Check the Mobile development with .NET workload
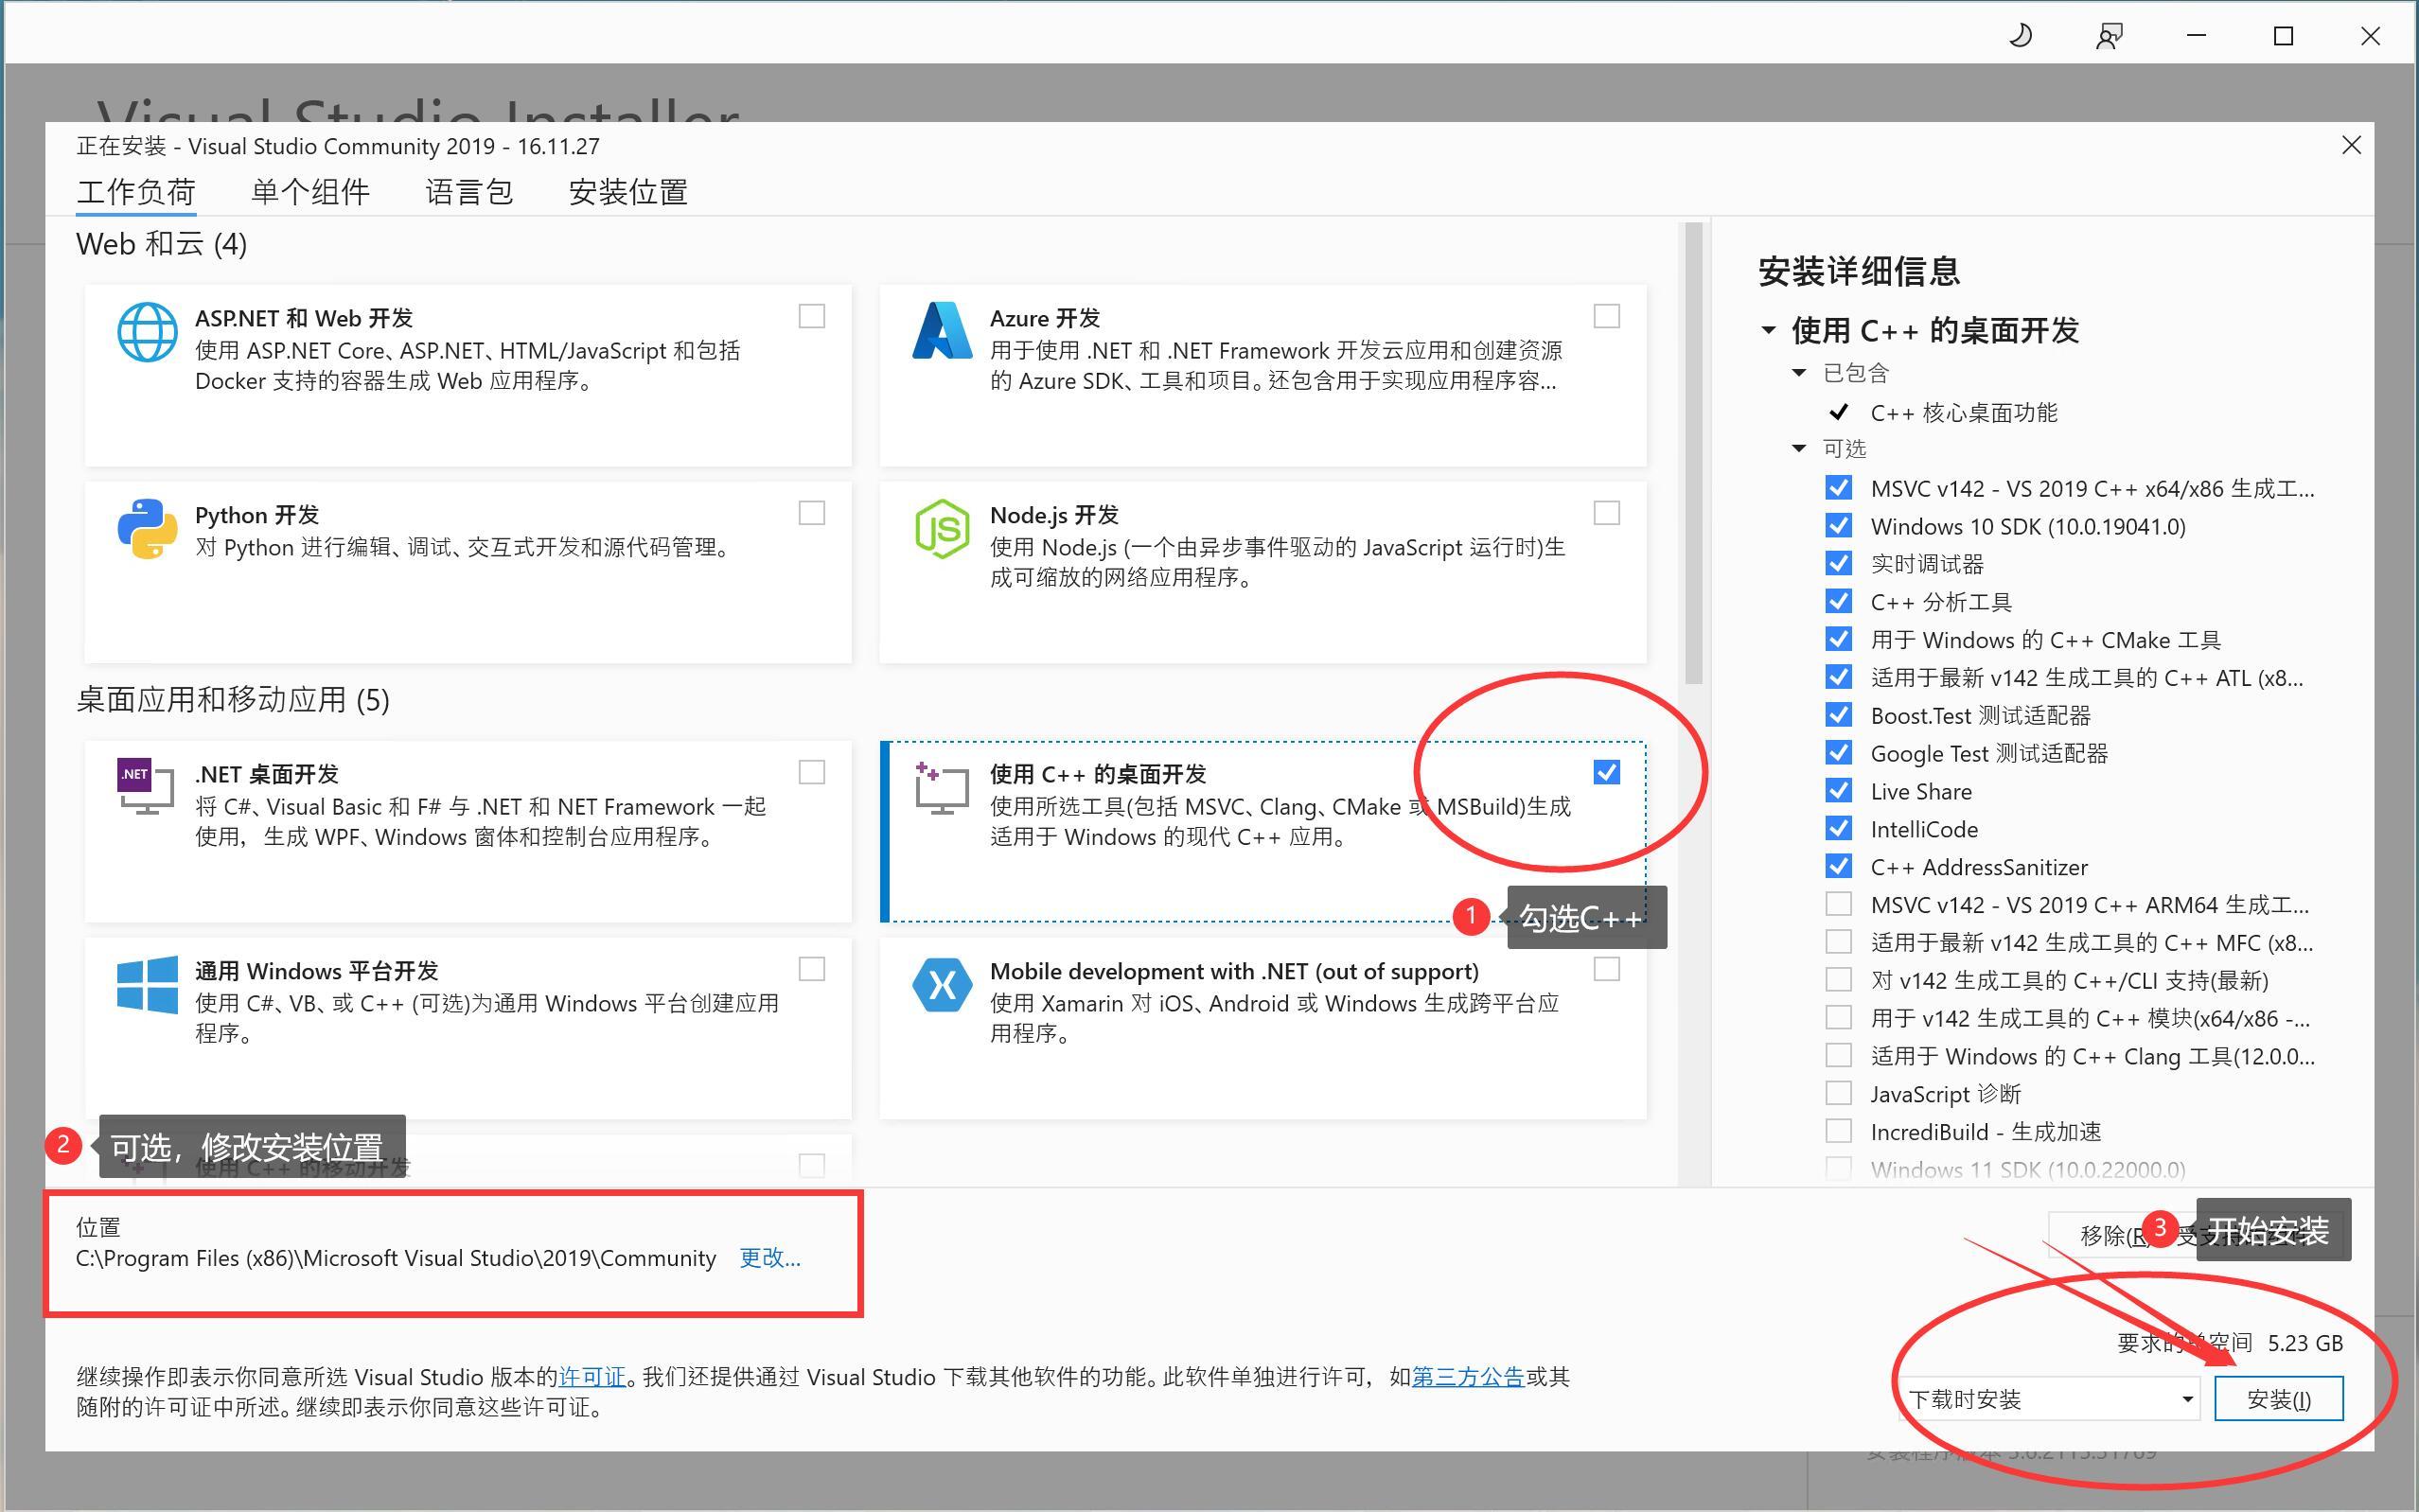 [x=1606, y=969]
